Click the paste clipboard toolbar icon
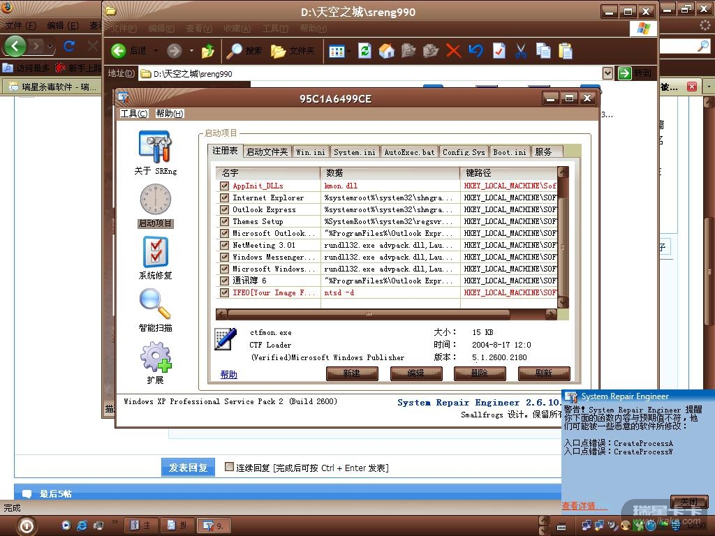 [566, 50]
